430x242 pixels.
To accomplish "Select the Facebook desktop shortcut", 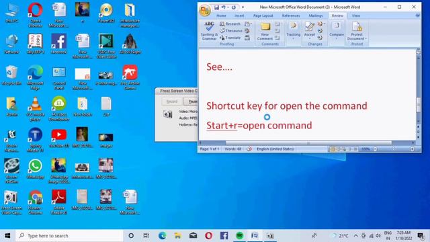I will 58,44.
